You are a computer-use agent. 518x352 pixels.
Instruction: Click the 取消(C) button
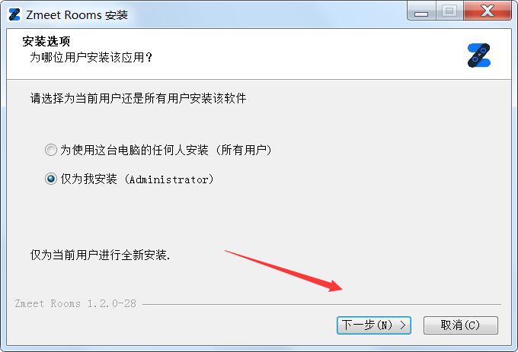pos(461,325)
